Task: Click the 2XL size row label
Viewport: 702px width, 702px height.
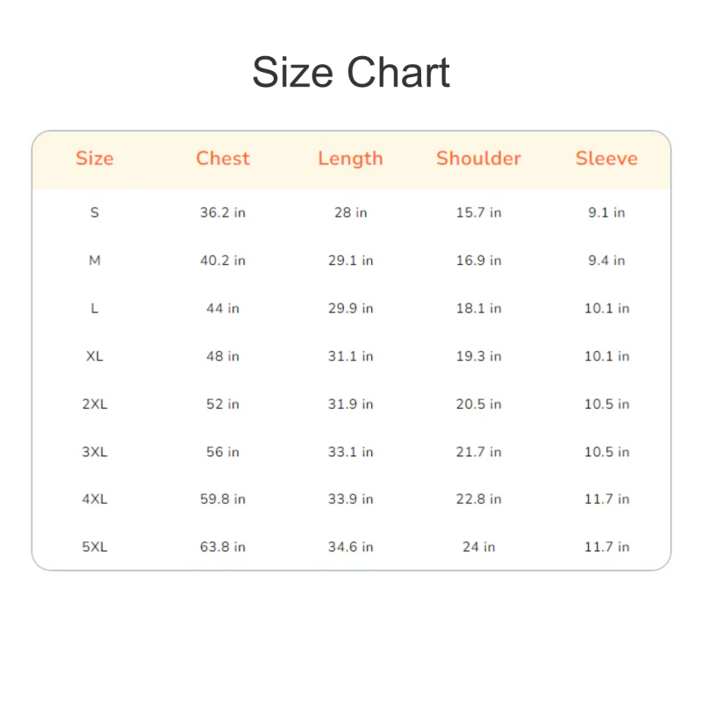Action: click(95, 404)
